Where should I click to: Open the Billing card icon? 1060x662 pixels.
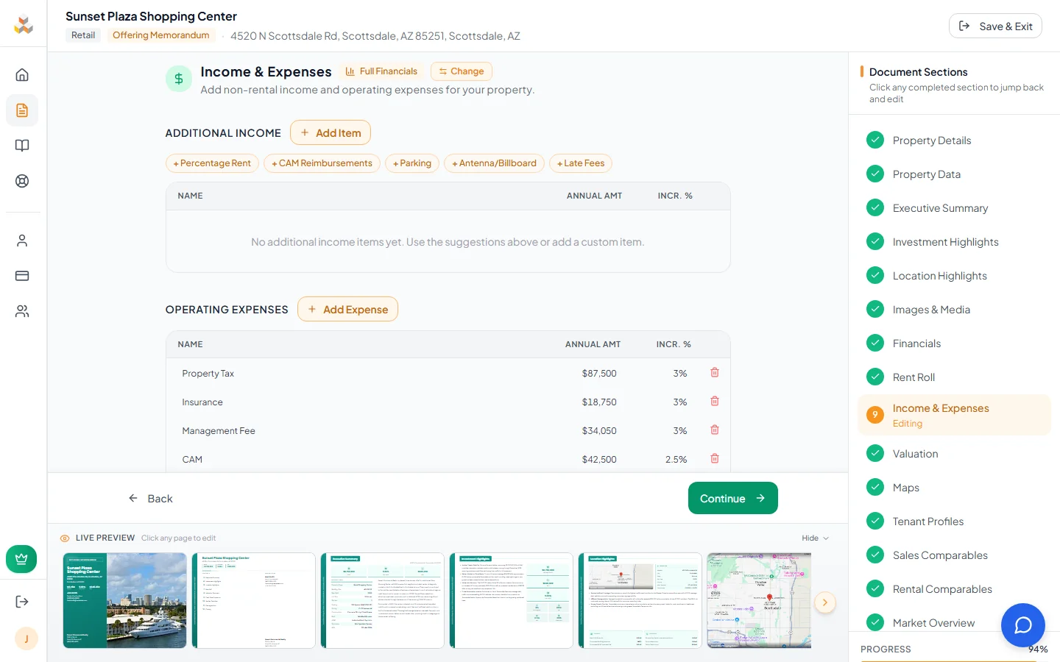pos(23,275)
